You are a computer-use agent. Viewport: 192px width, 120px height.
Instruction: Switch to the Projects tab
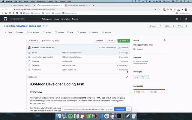(x=59, y=32)
